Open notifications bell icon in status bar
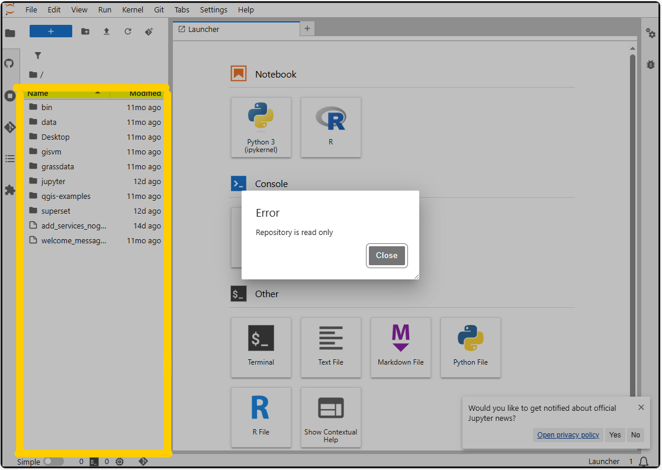662x470 pixels. [644, 462]
